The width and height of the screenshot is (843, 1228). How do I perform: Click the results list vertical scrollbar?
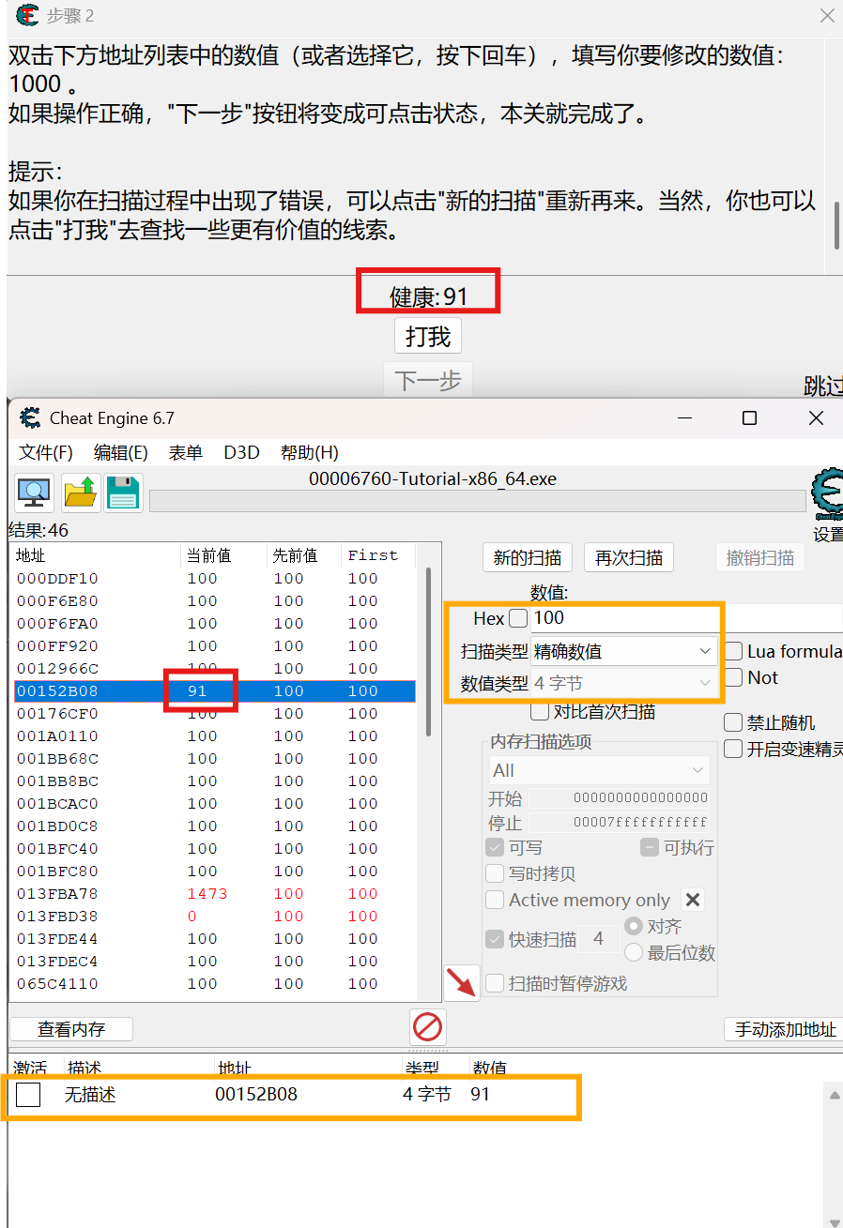click(x=429, y=652)
